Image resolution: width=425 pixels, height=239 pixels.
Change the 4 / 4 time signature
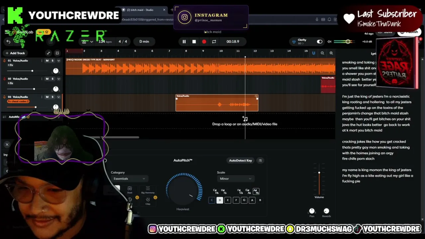click(123, 41)
